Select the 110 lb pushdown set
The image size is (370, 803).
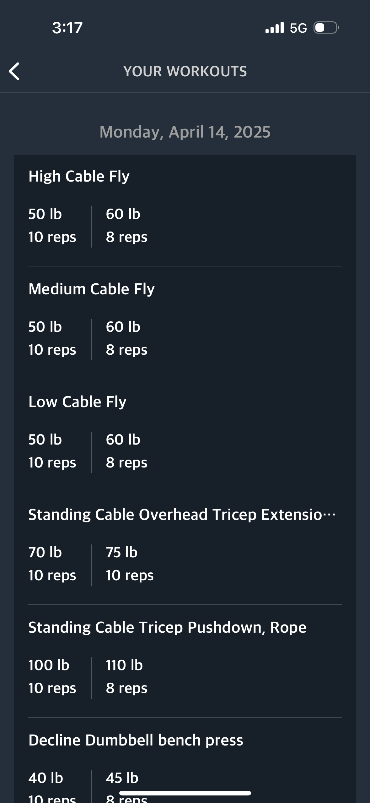(126, 677)
